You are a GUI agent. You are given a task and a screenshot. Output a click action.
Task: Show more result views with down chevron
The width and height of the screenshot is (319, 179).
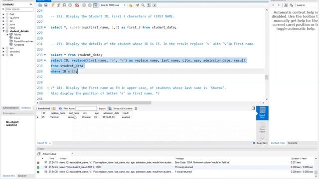[262, 138]
